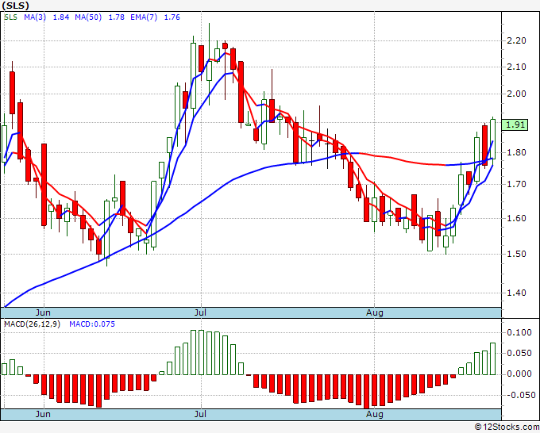The image size is (540, 433).
Task: Click the MACD:0.075 value readout
Action: pos(92,324)
